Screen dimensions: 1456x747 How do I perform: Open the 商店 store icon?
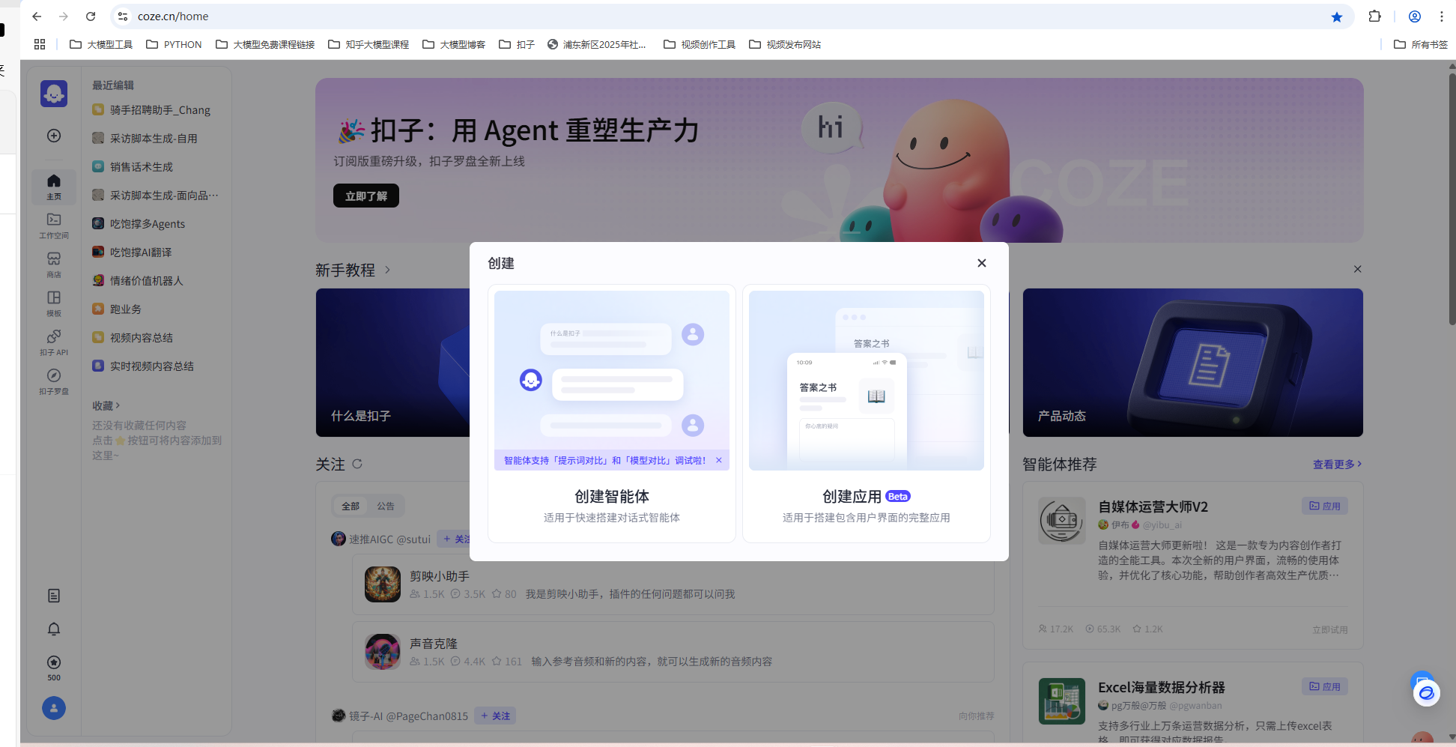54,264
